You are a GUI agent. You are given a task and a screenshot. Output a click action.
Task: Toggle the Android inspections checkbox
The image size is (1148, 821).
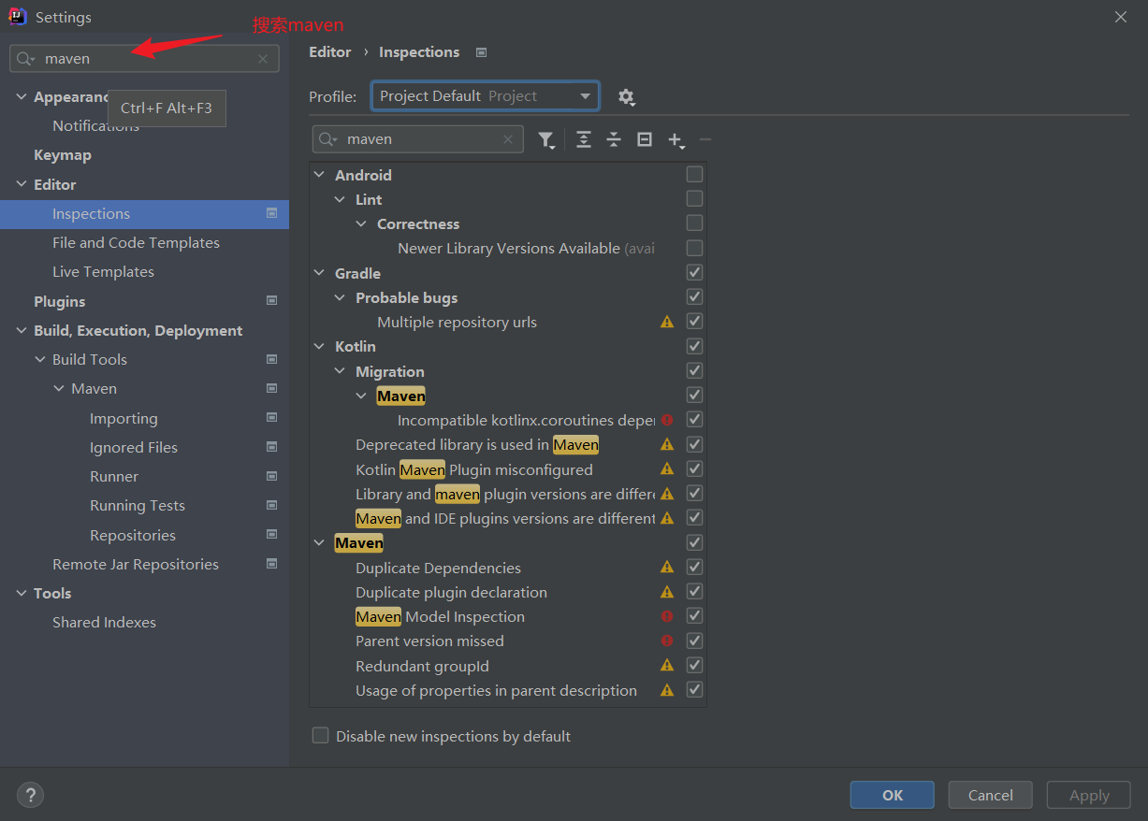click(x=694, y=174)
